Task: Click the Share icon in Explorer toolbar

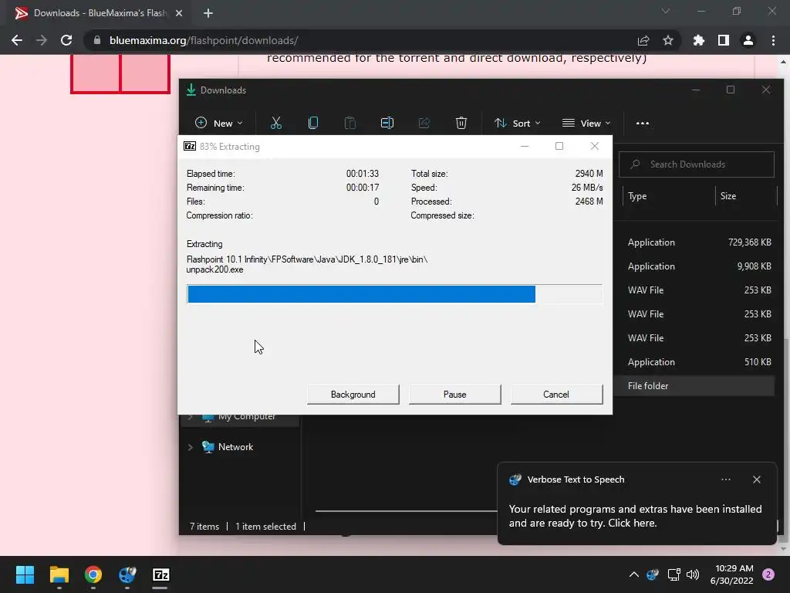Action: coord(424,123)
